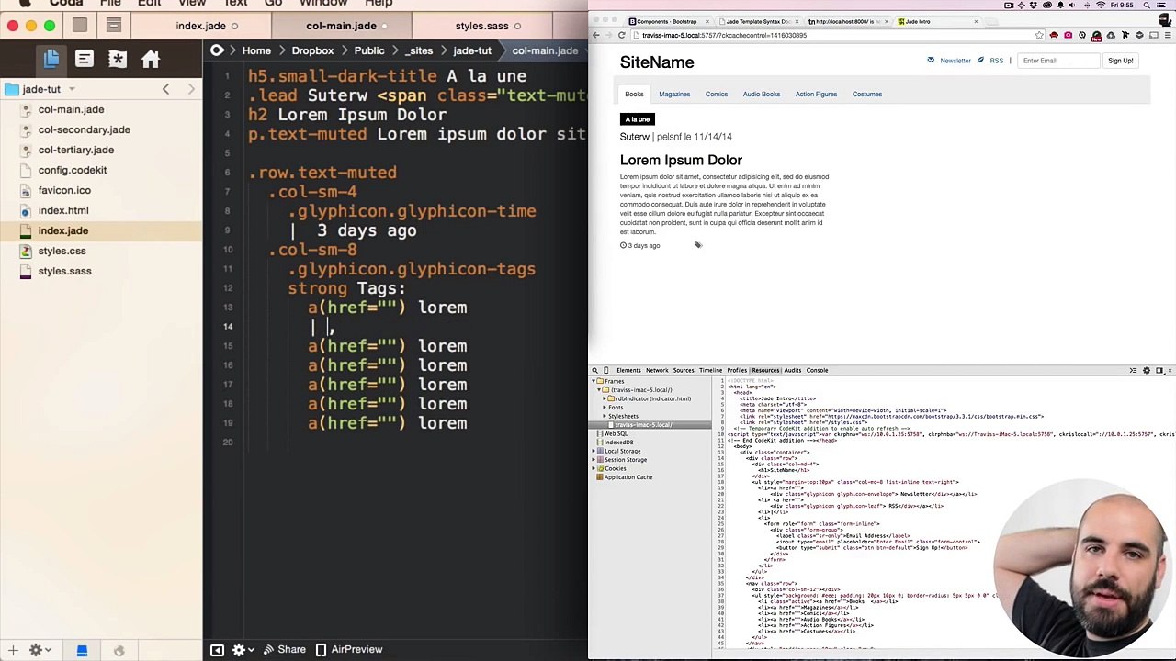Screen dimensions: 1176x661
Task: Select the Action Figures nav tab
Action: click(816, 94)
